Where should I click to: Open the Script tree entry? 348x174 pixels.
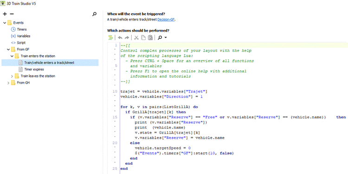21,43
